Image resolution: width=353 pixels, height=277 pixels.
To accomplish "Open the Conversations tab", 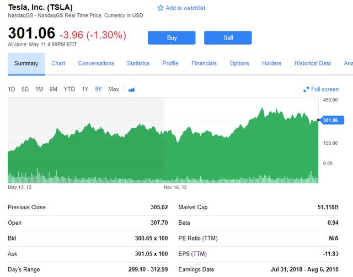I will click(x=96, y=63).
